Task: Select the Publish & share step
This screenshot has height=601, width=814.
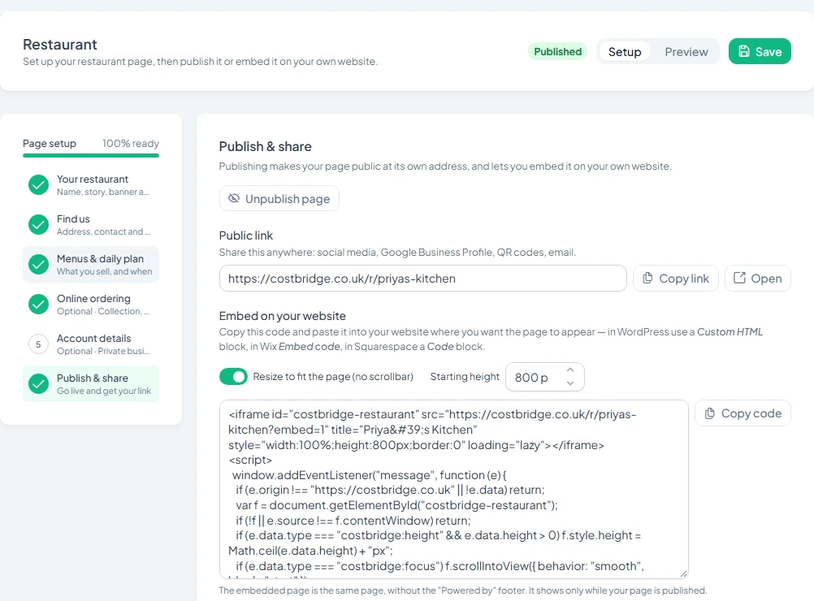Action: (x=91, y=383)
